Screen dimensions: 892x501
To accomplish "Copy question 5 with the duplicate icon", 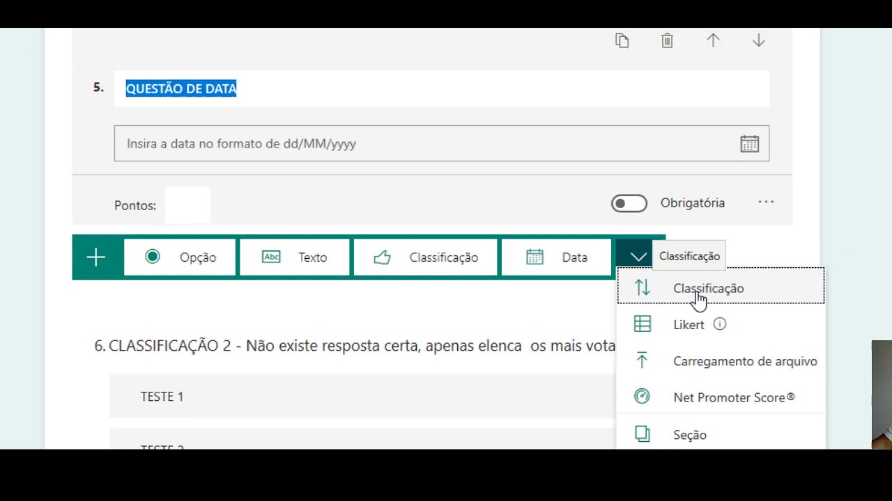I will [622, 41].
